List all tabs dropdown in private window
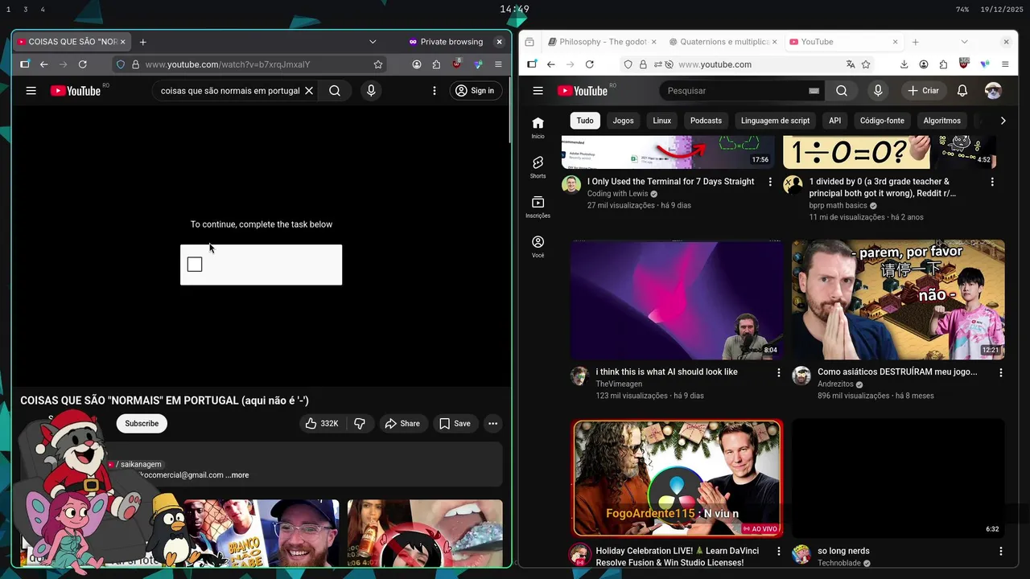Image resolution: width=1030 pixels, height=579 pixels. tap(373, 42)
